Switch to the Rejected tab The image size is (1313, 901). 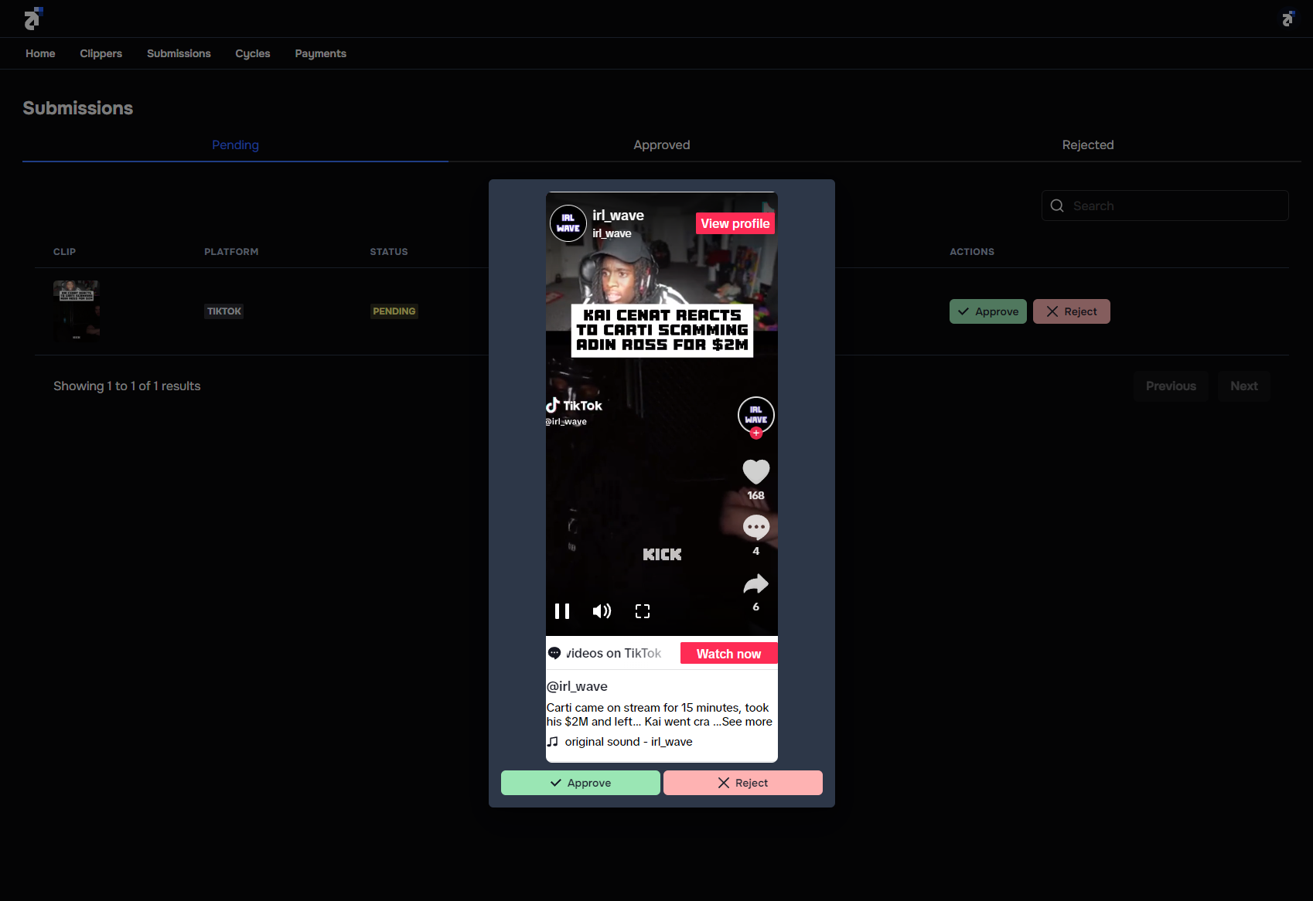(x=1088, y=144)
